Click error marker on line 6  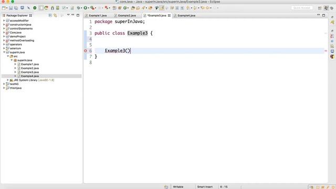pos(86,51)
